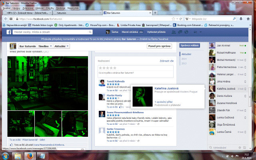This screenshot has height=160, width=256.
Task: Open Windows Explorer folder in taskbar
Action: 18,156
